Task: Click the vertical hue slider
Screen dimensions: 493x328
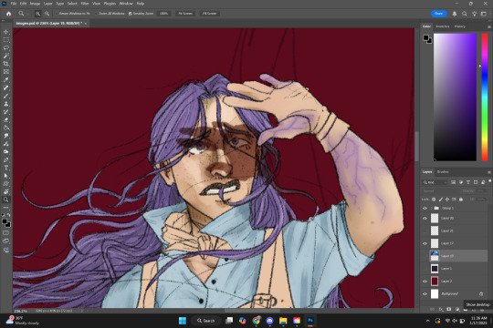Action: pos(485,97)
